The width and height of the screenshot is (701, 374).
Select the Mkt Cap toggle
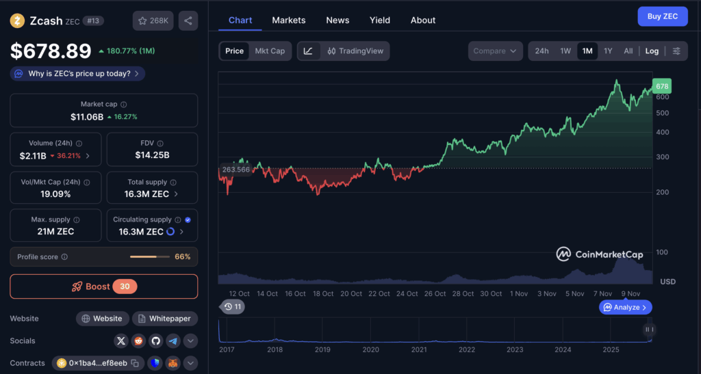[270, 51]
